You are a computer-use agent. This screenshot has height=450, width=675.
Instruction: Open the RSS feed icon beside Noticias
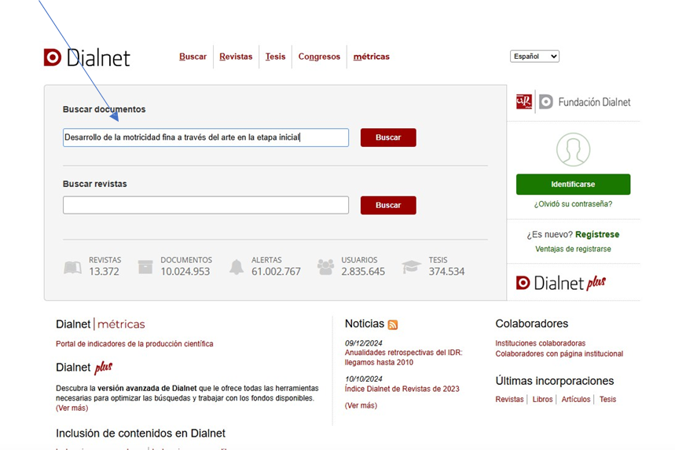click(393, 325)
